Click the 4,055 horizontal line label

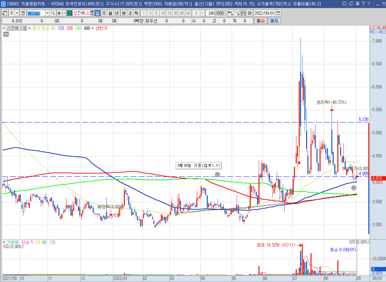click(364, 174)
